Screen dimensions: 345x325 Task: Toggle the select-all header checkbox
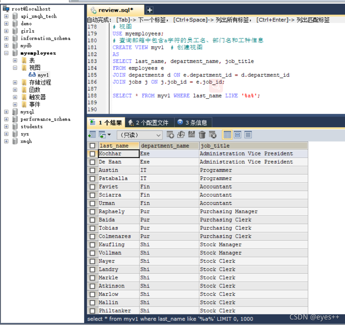[93, 146]
